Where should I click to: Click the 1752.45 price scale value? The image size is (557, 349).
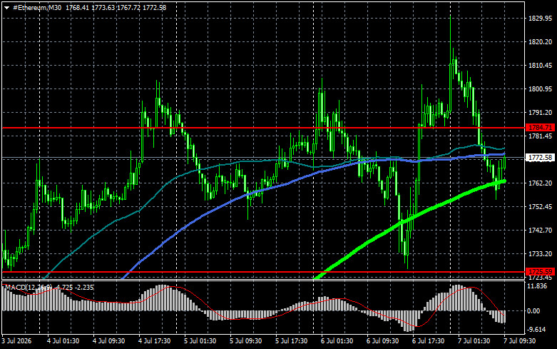pos(541,206)
